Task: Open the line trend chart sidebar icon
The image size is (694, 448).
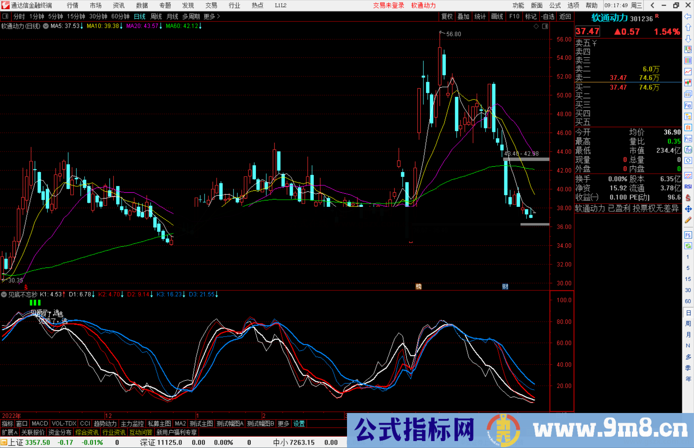Action: (688, 72)
